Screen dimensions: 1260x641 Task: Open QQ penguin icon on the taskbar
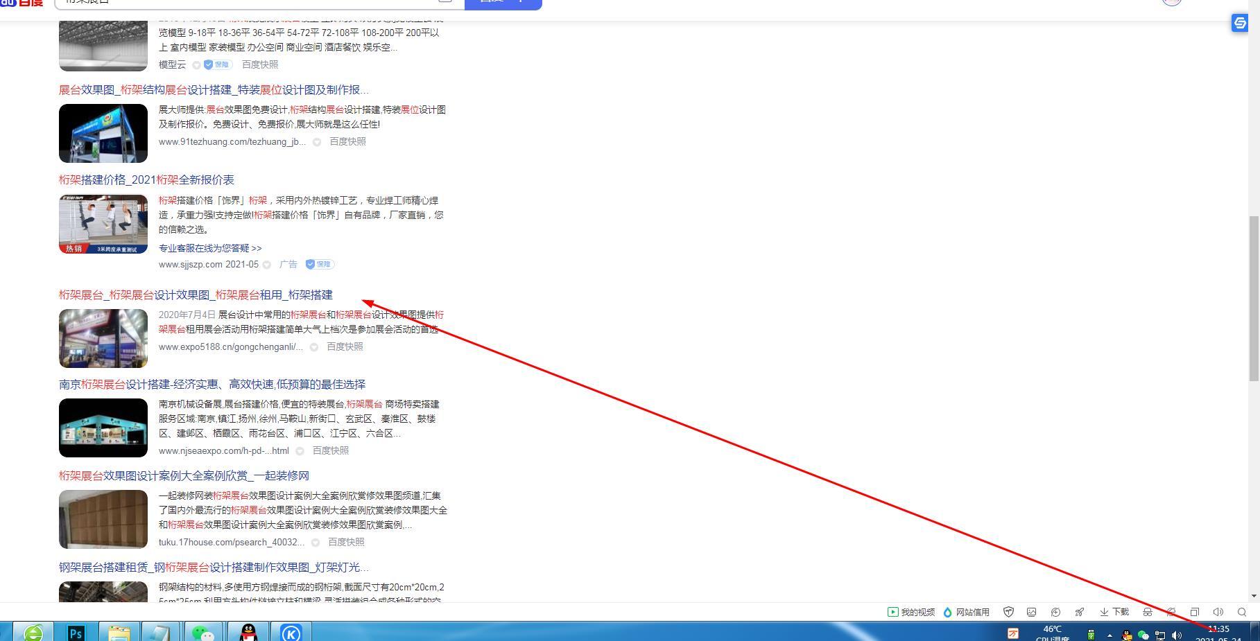point(248,632)
